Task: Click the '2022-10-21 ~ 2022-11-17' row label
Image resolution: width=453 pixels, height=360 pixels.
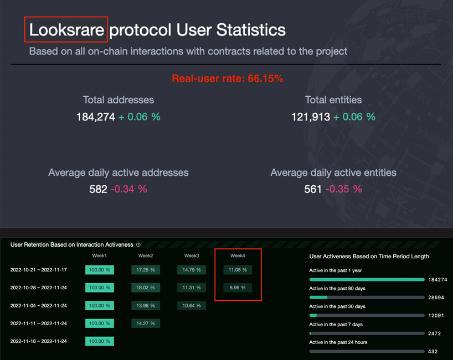Action: [38, 270]
